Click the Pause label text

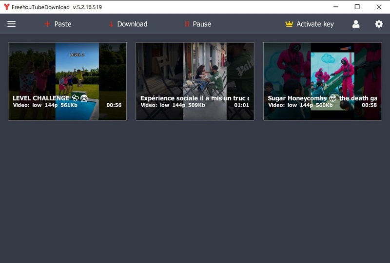point(202,24)
